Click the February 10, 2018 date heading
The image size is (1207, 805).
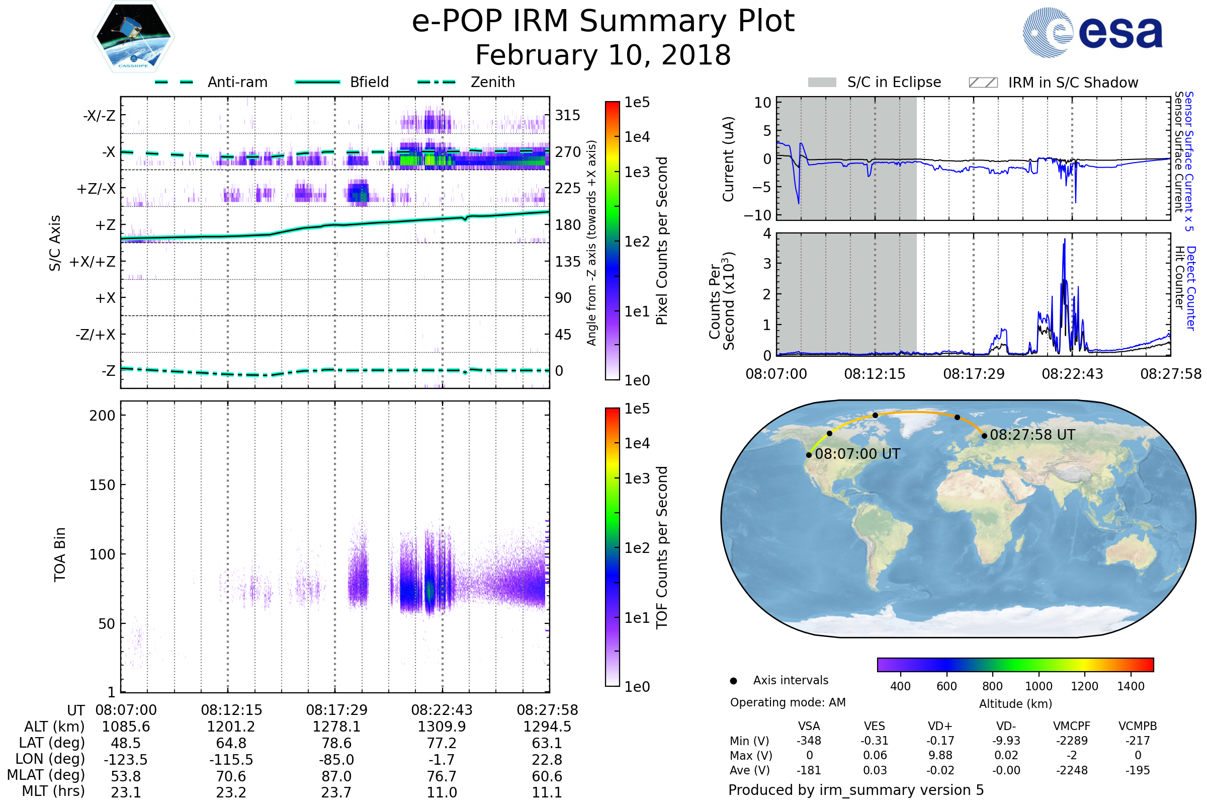pos(603,55)
